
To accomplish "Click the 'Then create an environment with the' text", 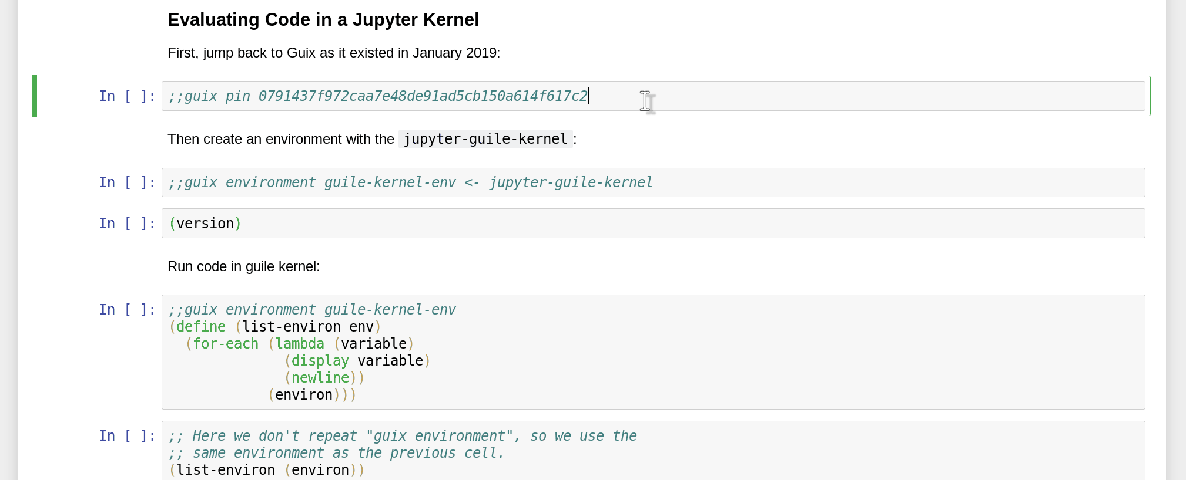I will [281, 139].
